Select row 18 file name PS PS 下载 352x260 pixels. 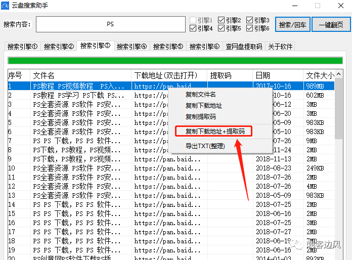[x=76, y=241]
